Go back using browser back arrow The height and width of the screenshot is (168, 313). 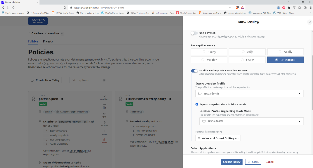(x=3, y=7)
